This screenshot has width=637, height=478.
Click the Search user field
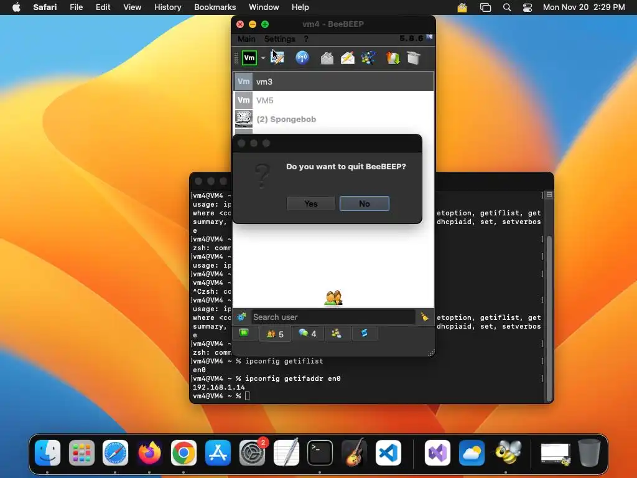[333, 317]
